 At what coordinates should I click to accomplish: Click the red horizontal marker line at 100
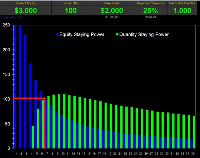pos(29,98)
